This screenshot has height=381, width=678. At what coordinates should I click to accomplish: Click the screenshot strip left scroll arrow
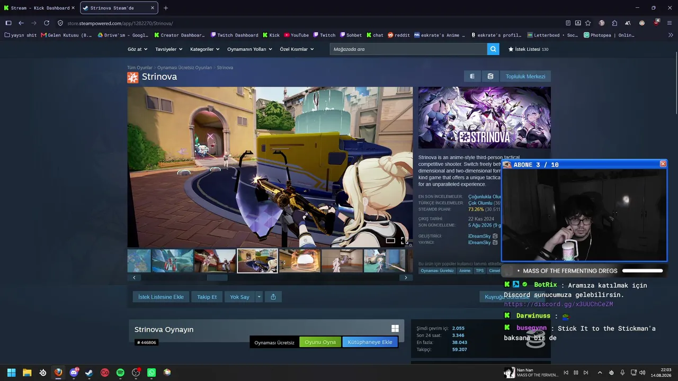[134, 278]
